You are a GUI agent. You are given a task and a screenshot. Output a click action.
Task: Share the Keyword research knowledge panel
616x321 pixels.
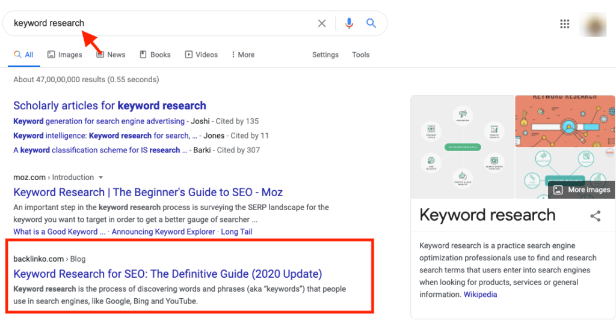point(595,216)
